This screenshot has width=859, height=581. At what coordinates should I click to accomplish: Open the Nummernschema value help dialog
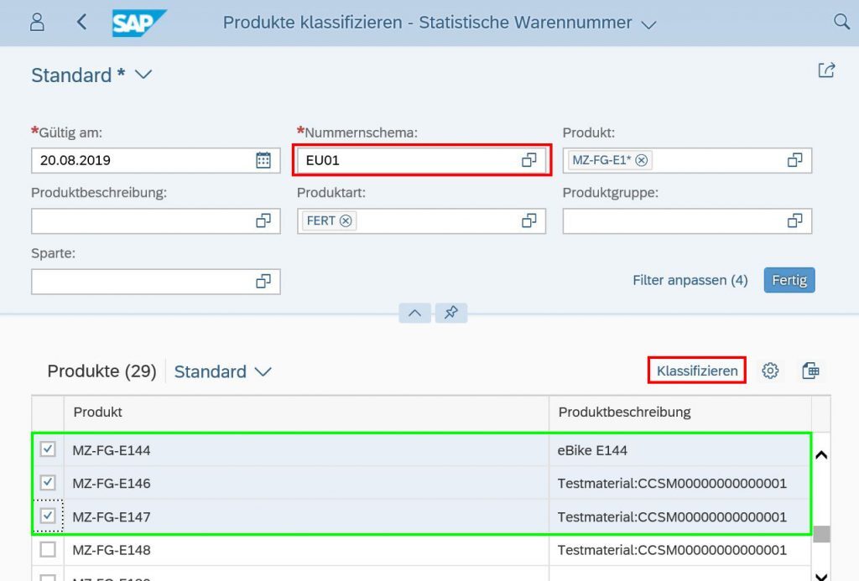tap(528, 159)
